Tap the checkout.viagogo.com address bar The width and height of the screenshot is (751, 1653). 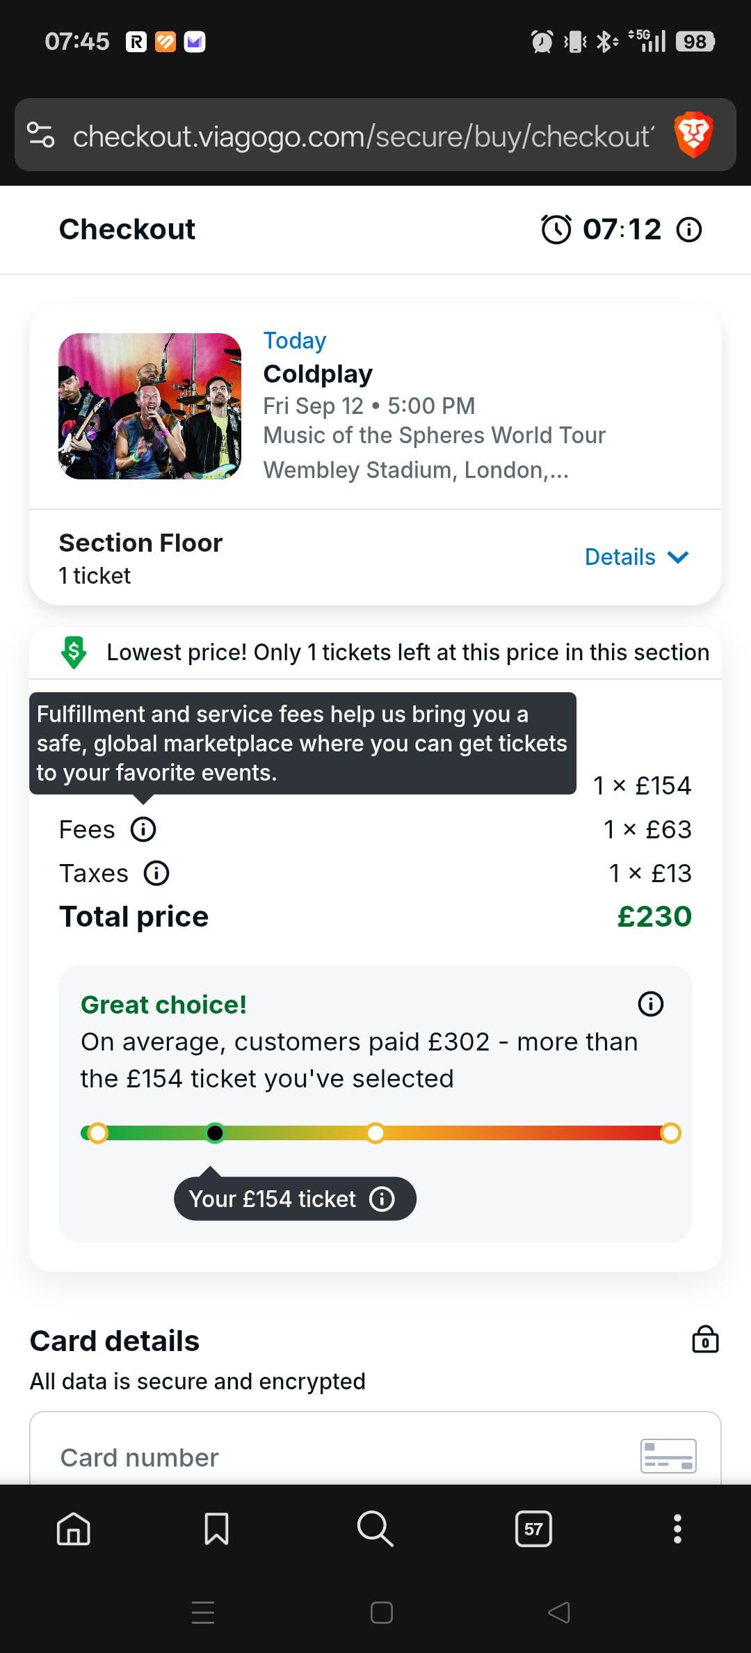click(362, 136)
